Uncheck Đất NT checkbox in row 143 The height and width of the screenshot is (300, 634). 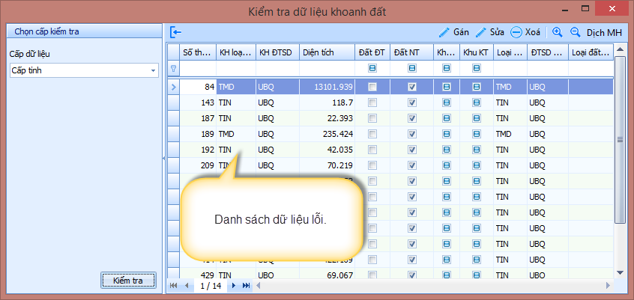411,102
